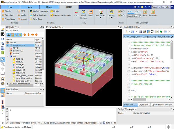Select the GPU run tab

[137, 12]
